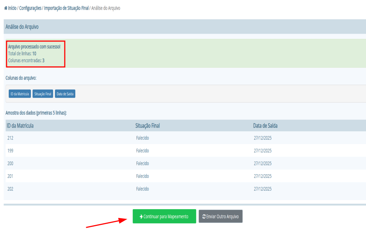Click the Análise do Arquivo panel header
The height and width of the screenshot is (247, 366).
[x=22, y=27]
